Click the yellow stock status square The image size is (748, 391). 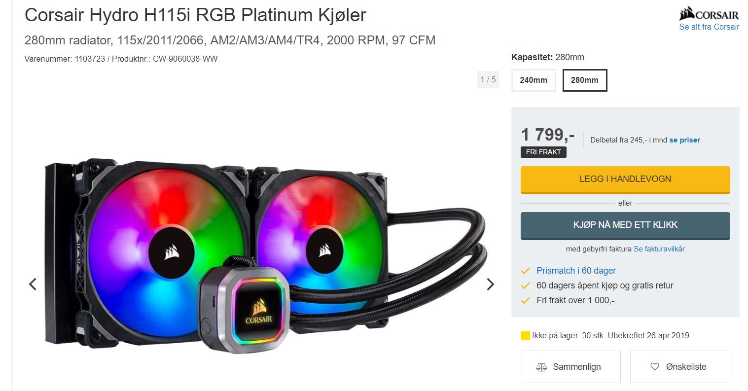point(526,336)
